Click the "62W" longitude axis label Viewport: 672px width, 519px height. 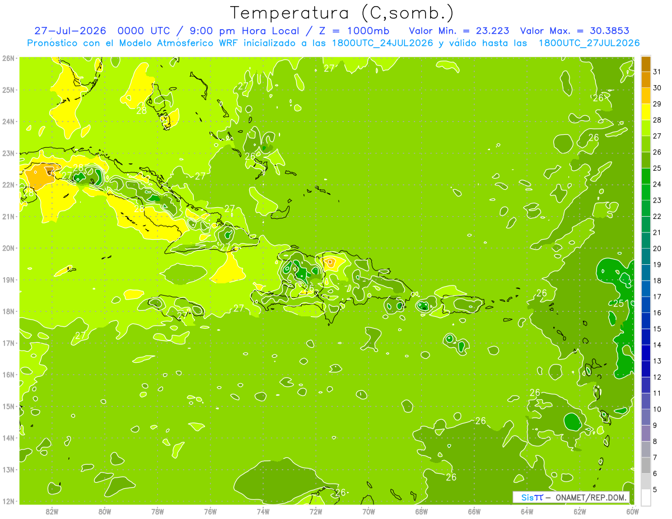click(x=580, y=511)
